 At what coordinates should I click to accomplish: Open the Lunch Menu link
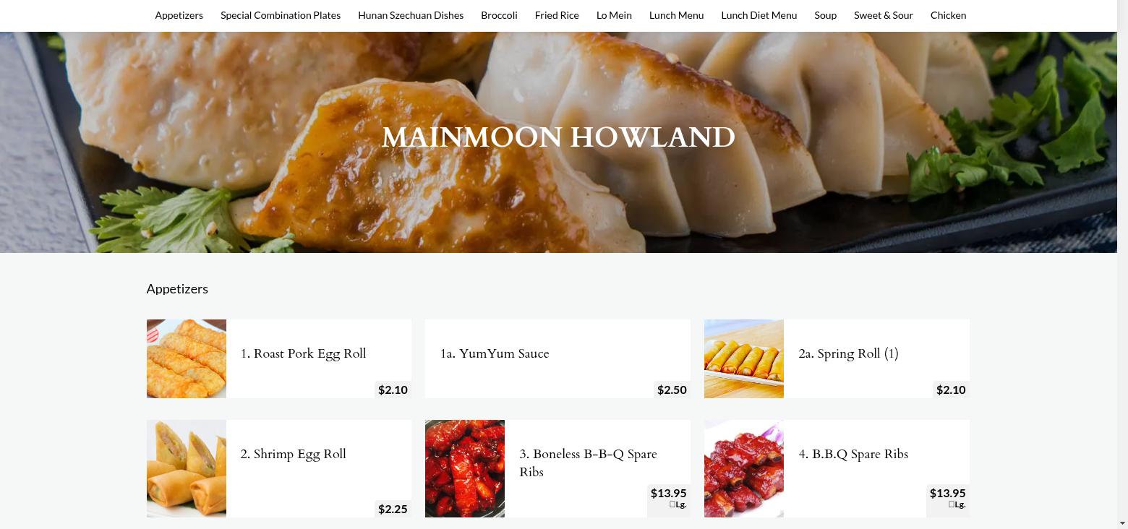(x=676, y=15)
